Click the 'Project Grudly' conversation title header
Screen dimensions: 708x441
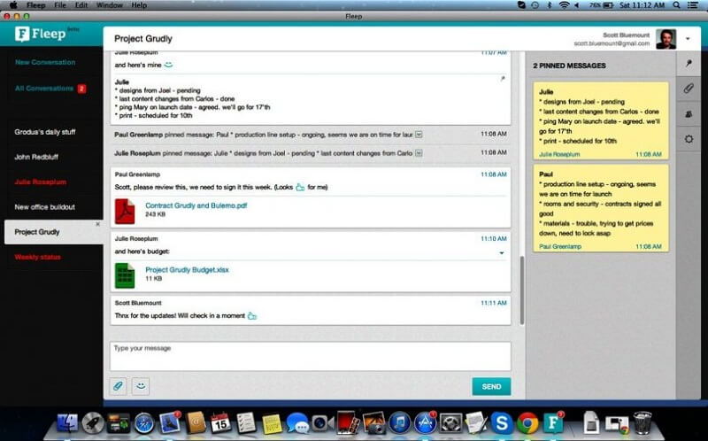(143, 39)
